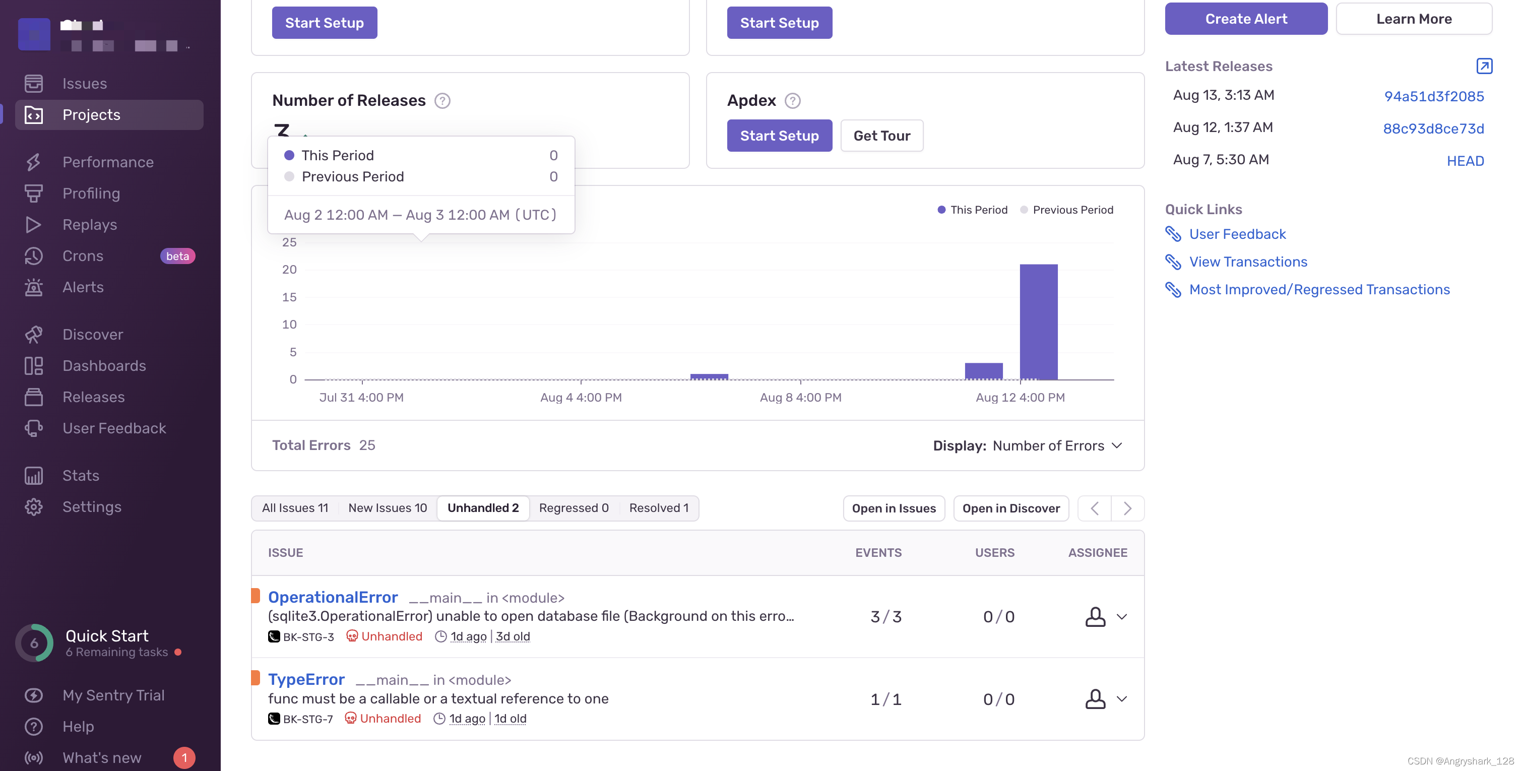This screenshot has width=1522, height=771.
Task: Switch to the All Issues tab
Action: coord(295,508)
